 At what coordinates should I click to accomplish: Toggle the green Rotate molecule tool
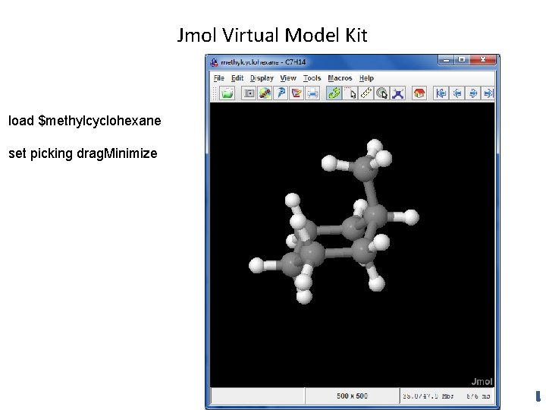click(x=334, y=93)
